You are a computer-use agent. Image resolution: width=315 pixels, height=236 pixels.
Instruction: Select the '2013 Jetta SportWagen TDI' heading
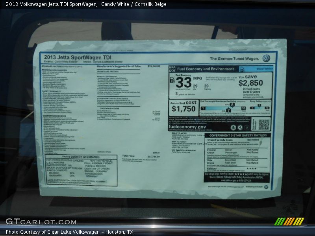[78, 57]
